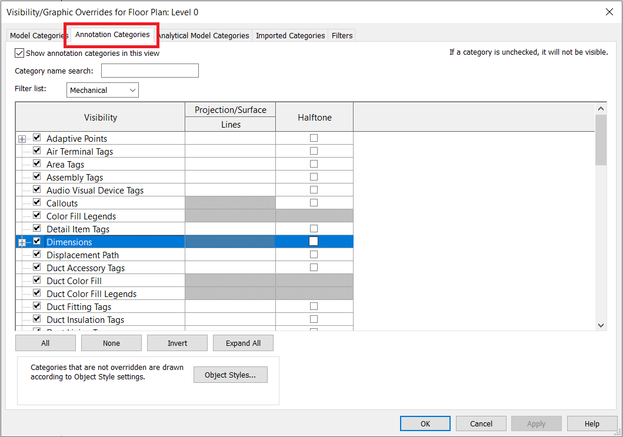Image resolution: width=623 pixels, height=437 pixels.
Task: Select the Imported Categories tab
Action: [289, 35]
